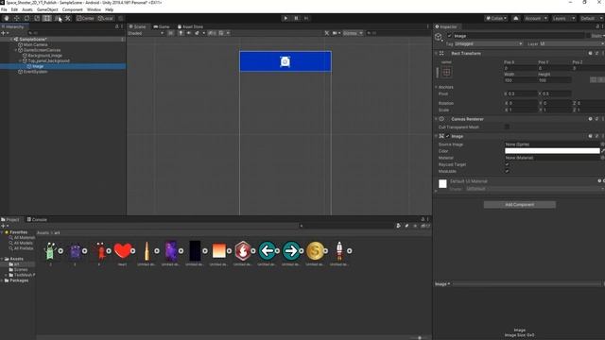Switch to the Game tab
The width and height of the screenshot is (605, 340).
[x=162, y=26]
